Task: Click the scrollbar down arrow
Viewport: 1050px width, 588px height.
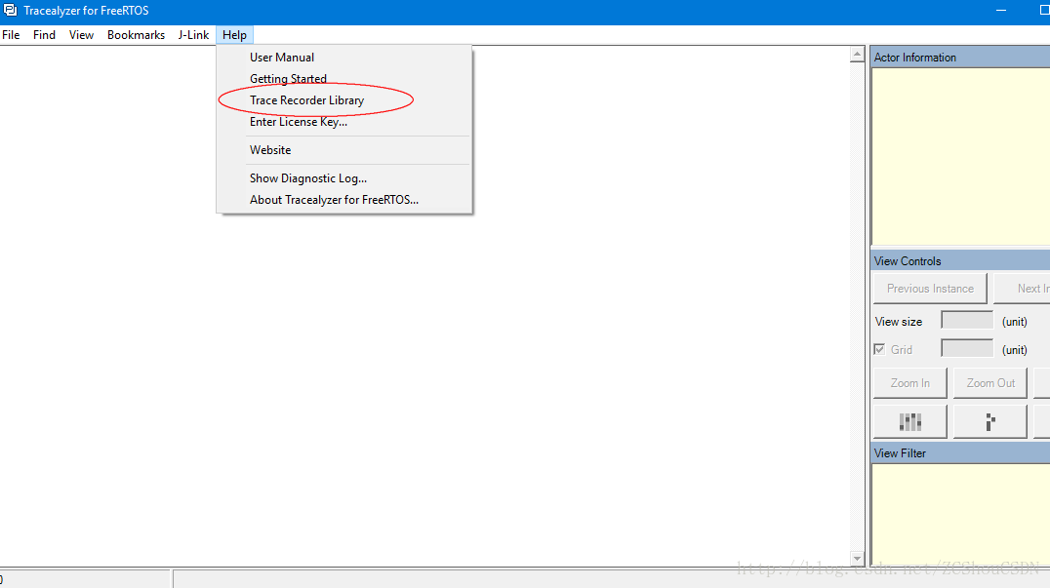Action: [x=857, y=558]
